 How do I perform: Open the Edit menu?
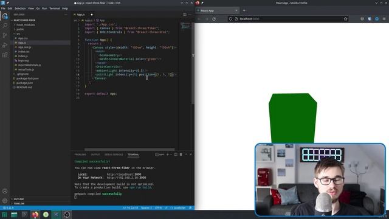point(10,9)
